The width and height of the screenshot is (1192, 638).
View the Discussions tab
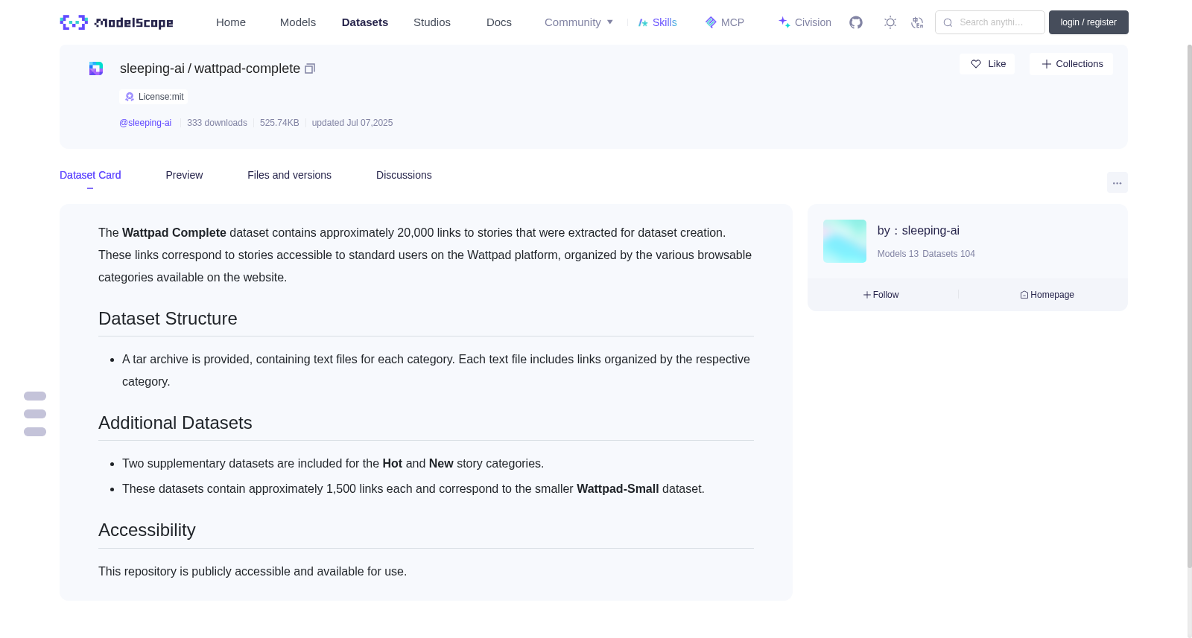(x=404, y=175)
